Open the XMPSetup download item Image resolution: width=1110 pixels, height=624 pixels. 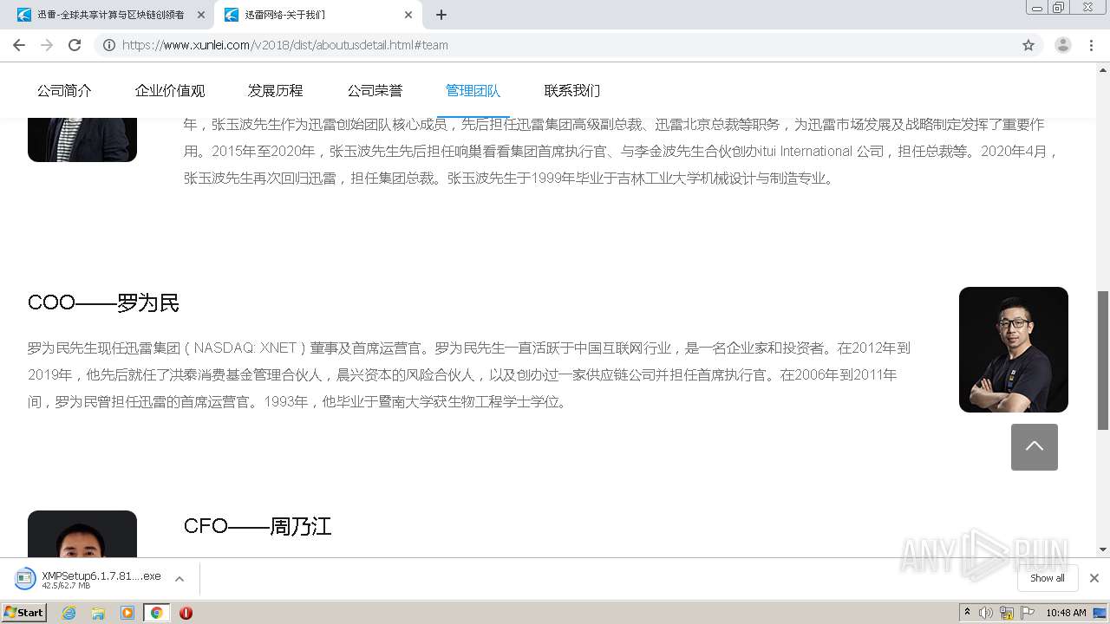[x=90, y=578]
